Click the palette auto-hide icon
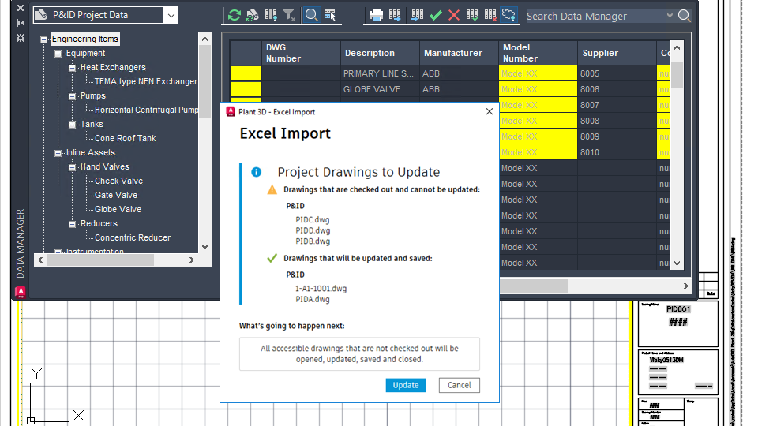The image size is (758, 426). pyautogui.click(x=21, y=23)
